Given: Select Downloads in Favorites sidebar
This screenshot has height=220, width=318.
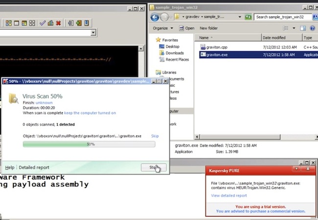Looking at the screenshot, I should click(175, 53).
